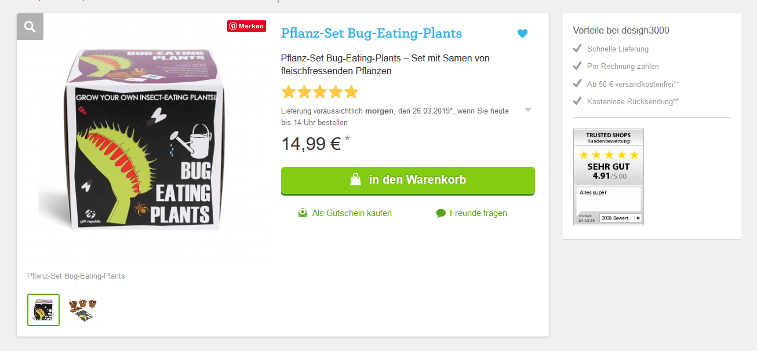
Task: Click the five-star product rating
Action: pyautogui.click(x=319, y=92)
